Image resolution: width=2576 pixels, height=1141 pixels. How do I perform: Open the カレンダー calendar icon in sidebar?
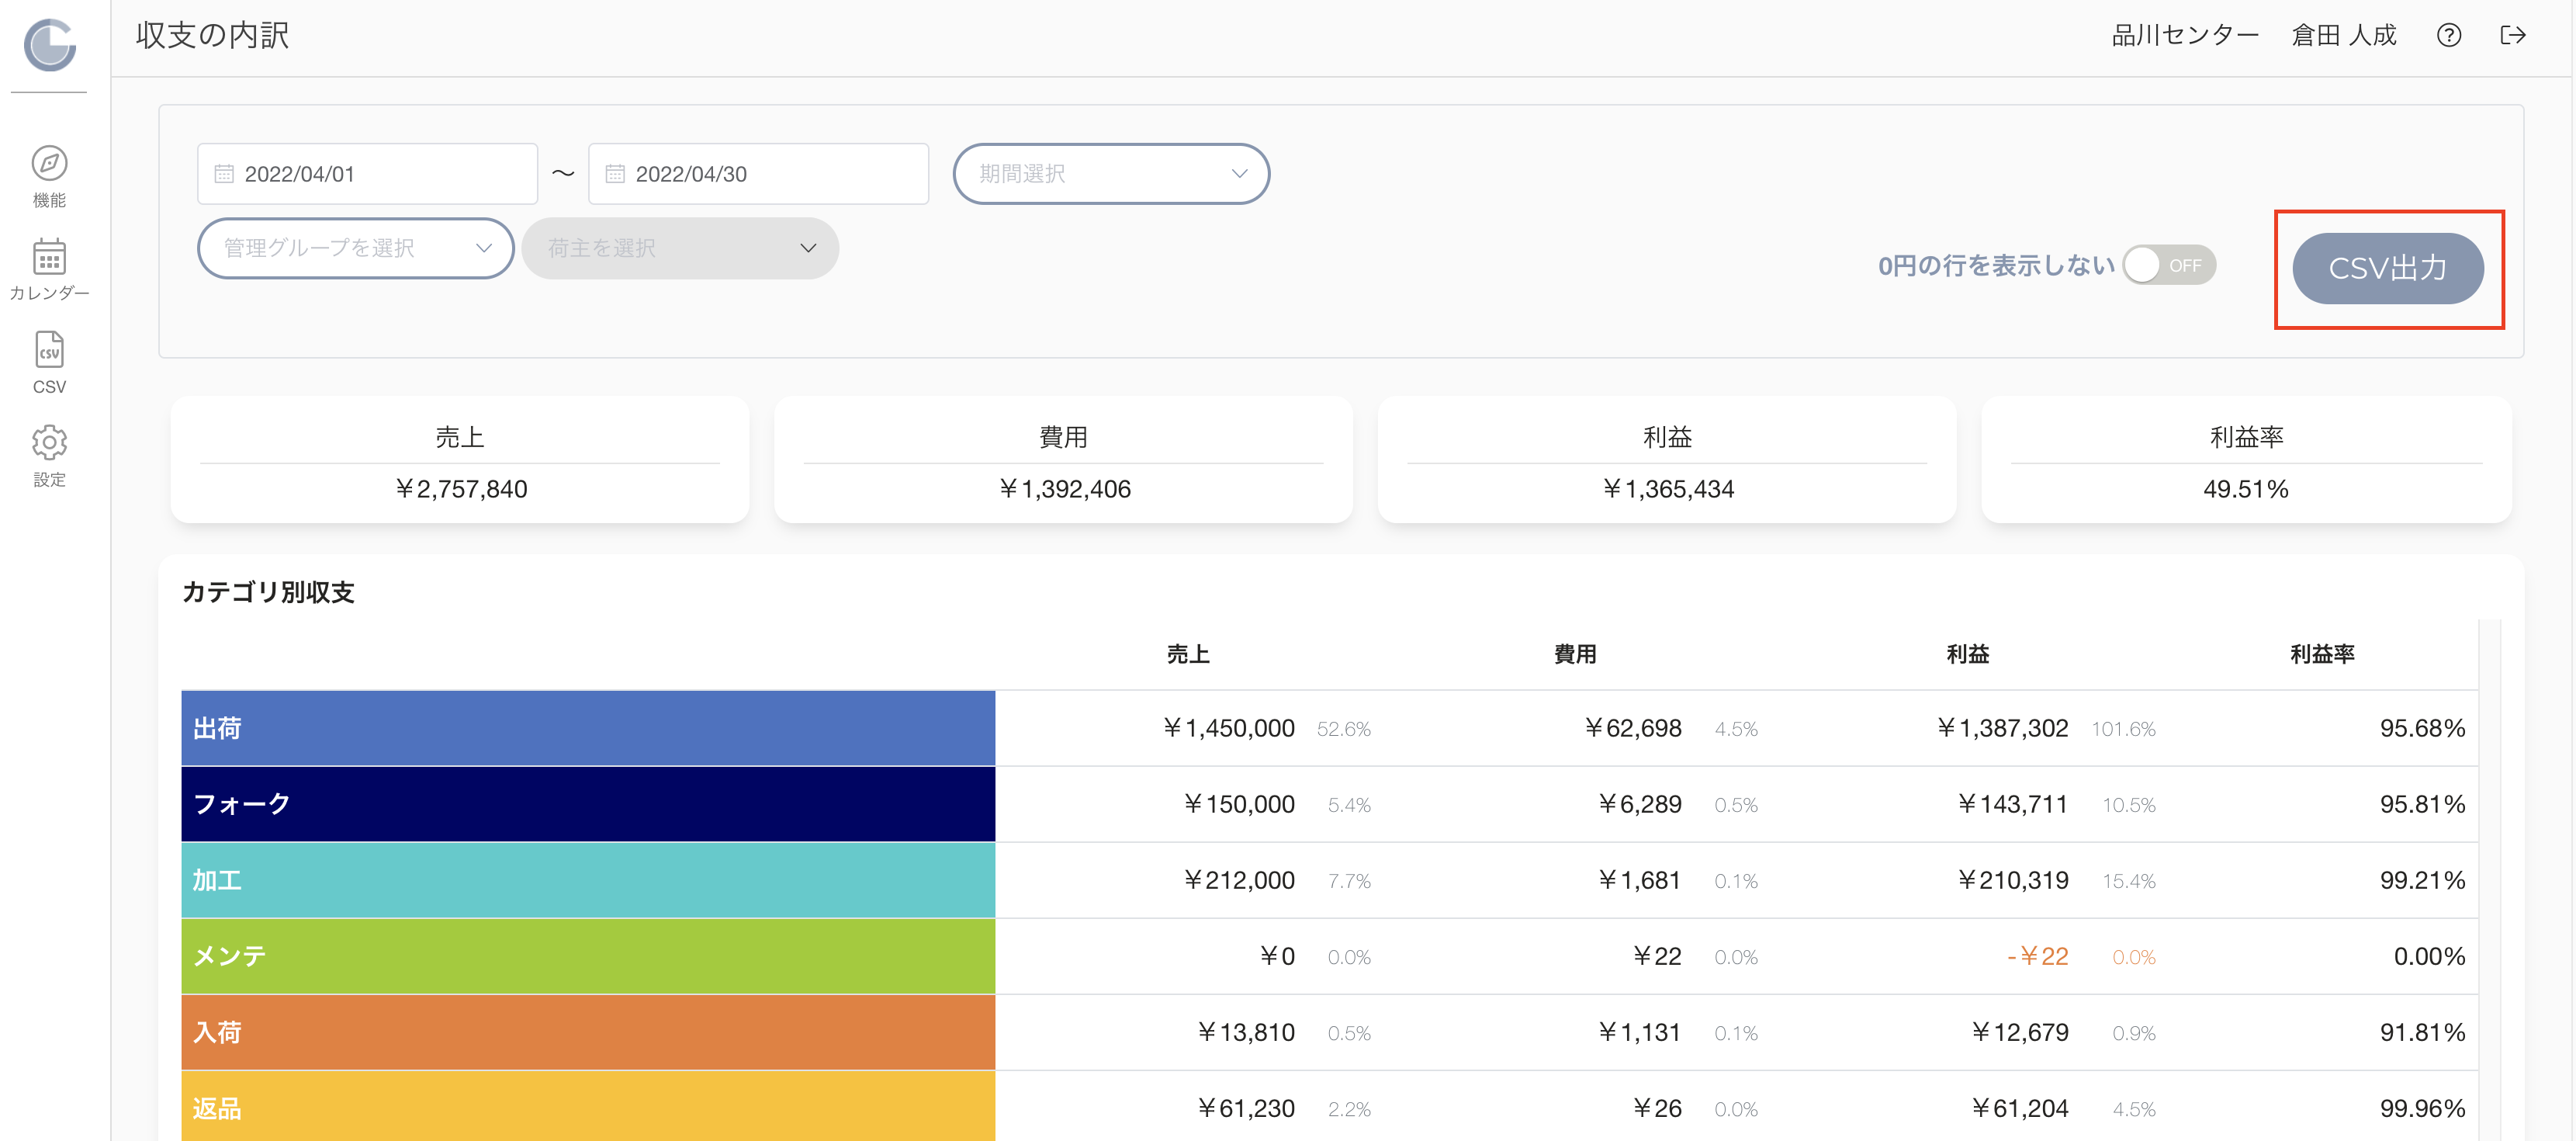click(49, 256)
